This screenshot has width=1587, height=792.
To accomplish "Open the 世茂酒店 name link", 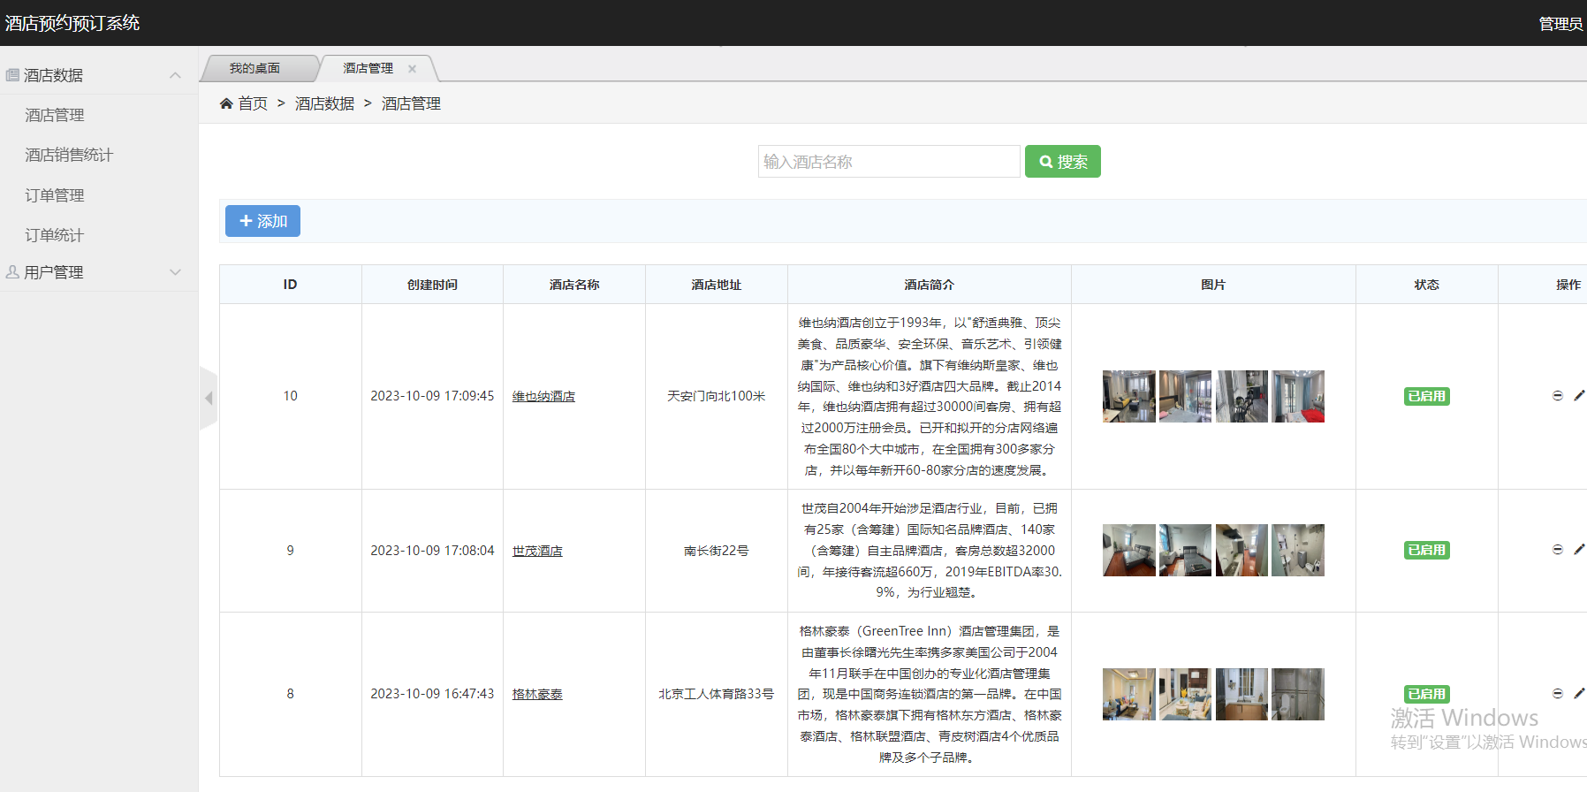I will pyautogui.click(x=537, y=551).
